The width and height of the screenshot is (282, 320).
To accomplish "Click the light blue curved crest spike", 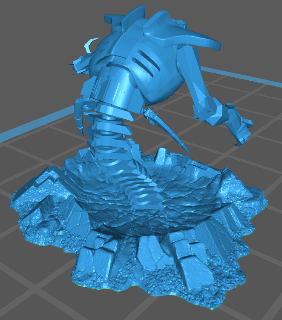I will (90, 44).
